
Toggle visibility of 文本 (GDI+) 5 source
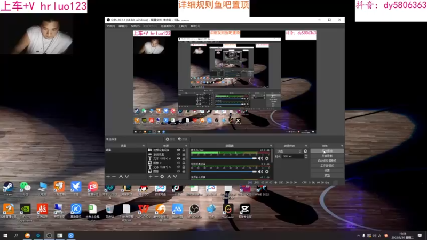[x=178, y=167]
